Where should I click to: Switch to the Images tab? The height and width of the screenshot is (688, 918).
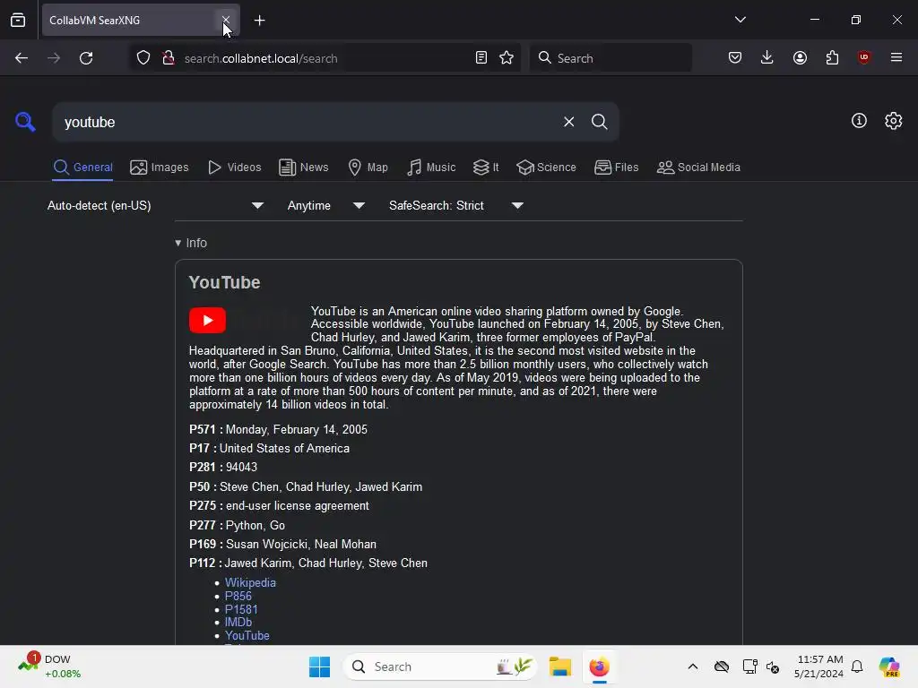[x=160, y=168]
